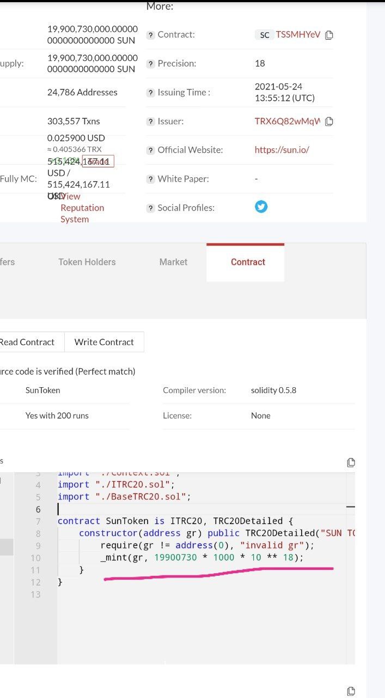Open the Read Contract section

(27, 342)
